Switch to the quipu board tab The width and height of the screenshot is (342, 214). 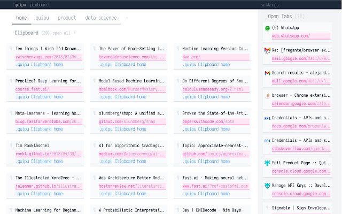(x=42, y=18)
